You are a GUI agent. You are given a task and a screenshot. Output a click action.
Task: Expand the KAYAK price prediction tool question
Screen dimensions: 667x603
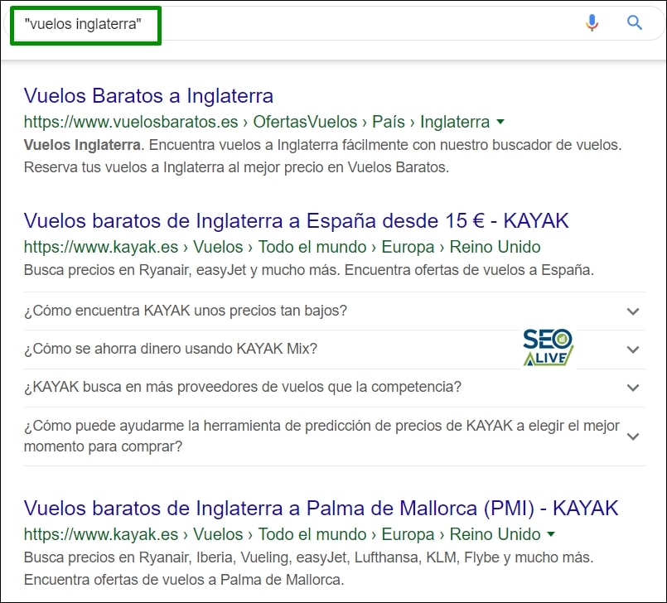pos(633,437)
